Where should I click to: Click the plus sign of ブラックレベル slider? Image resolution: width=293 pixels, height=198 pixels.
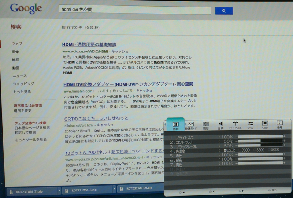[285, 145]
